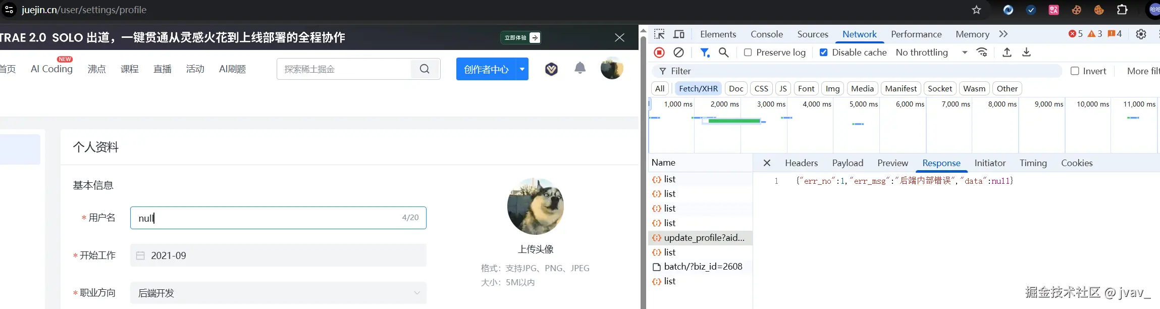Click the pink translate extension icon

coord(1053,10)
